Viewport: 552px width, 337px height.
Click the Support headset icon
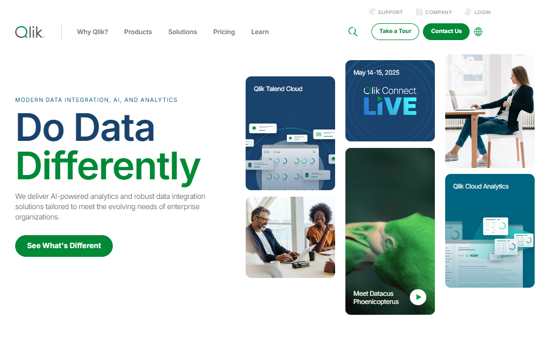372,12
